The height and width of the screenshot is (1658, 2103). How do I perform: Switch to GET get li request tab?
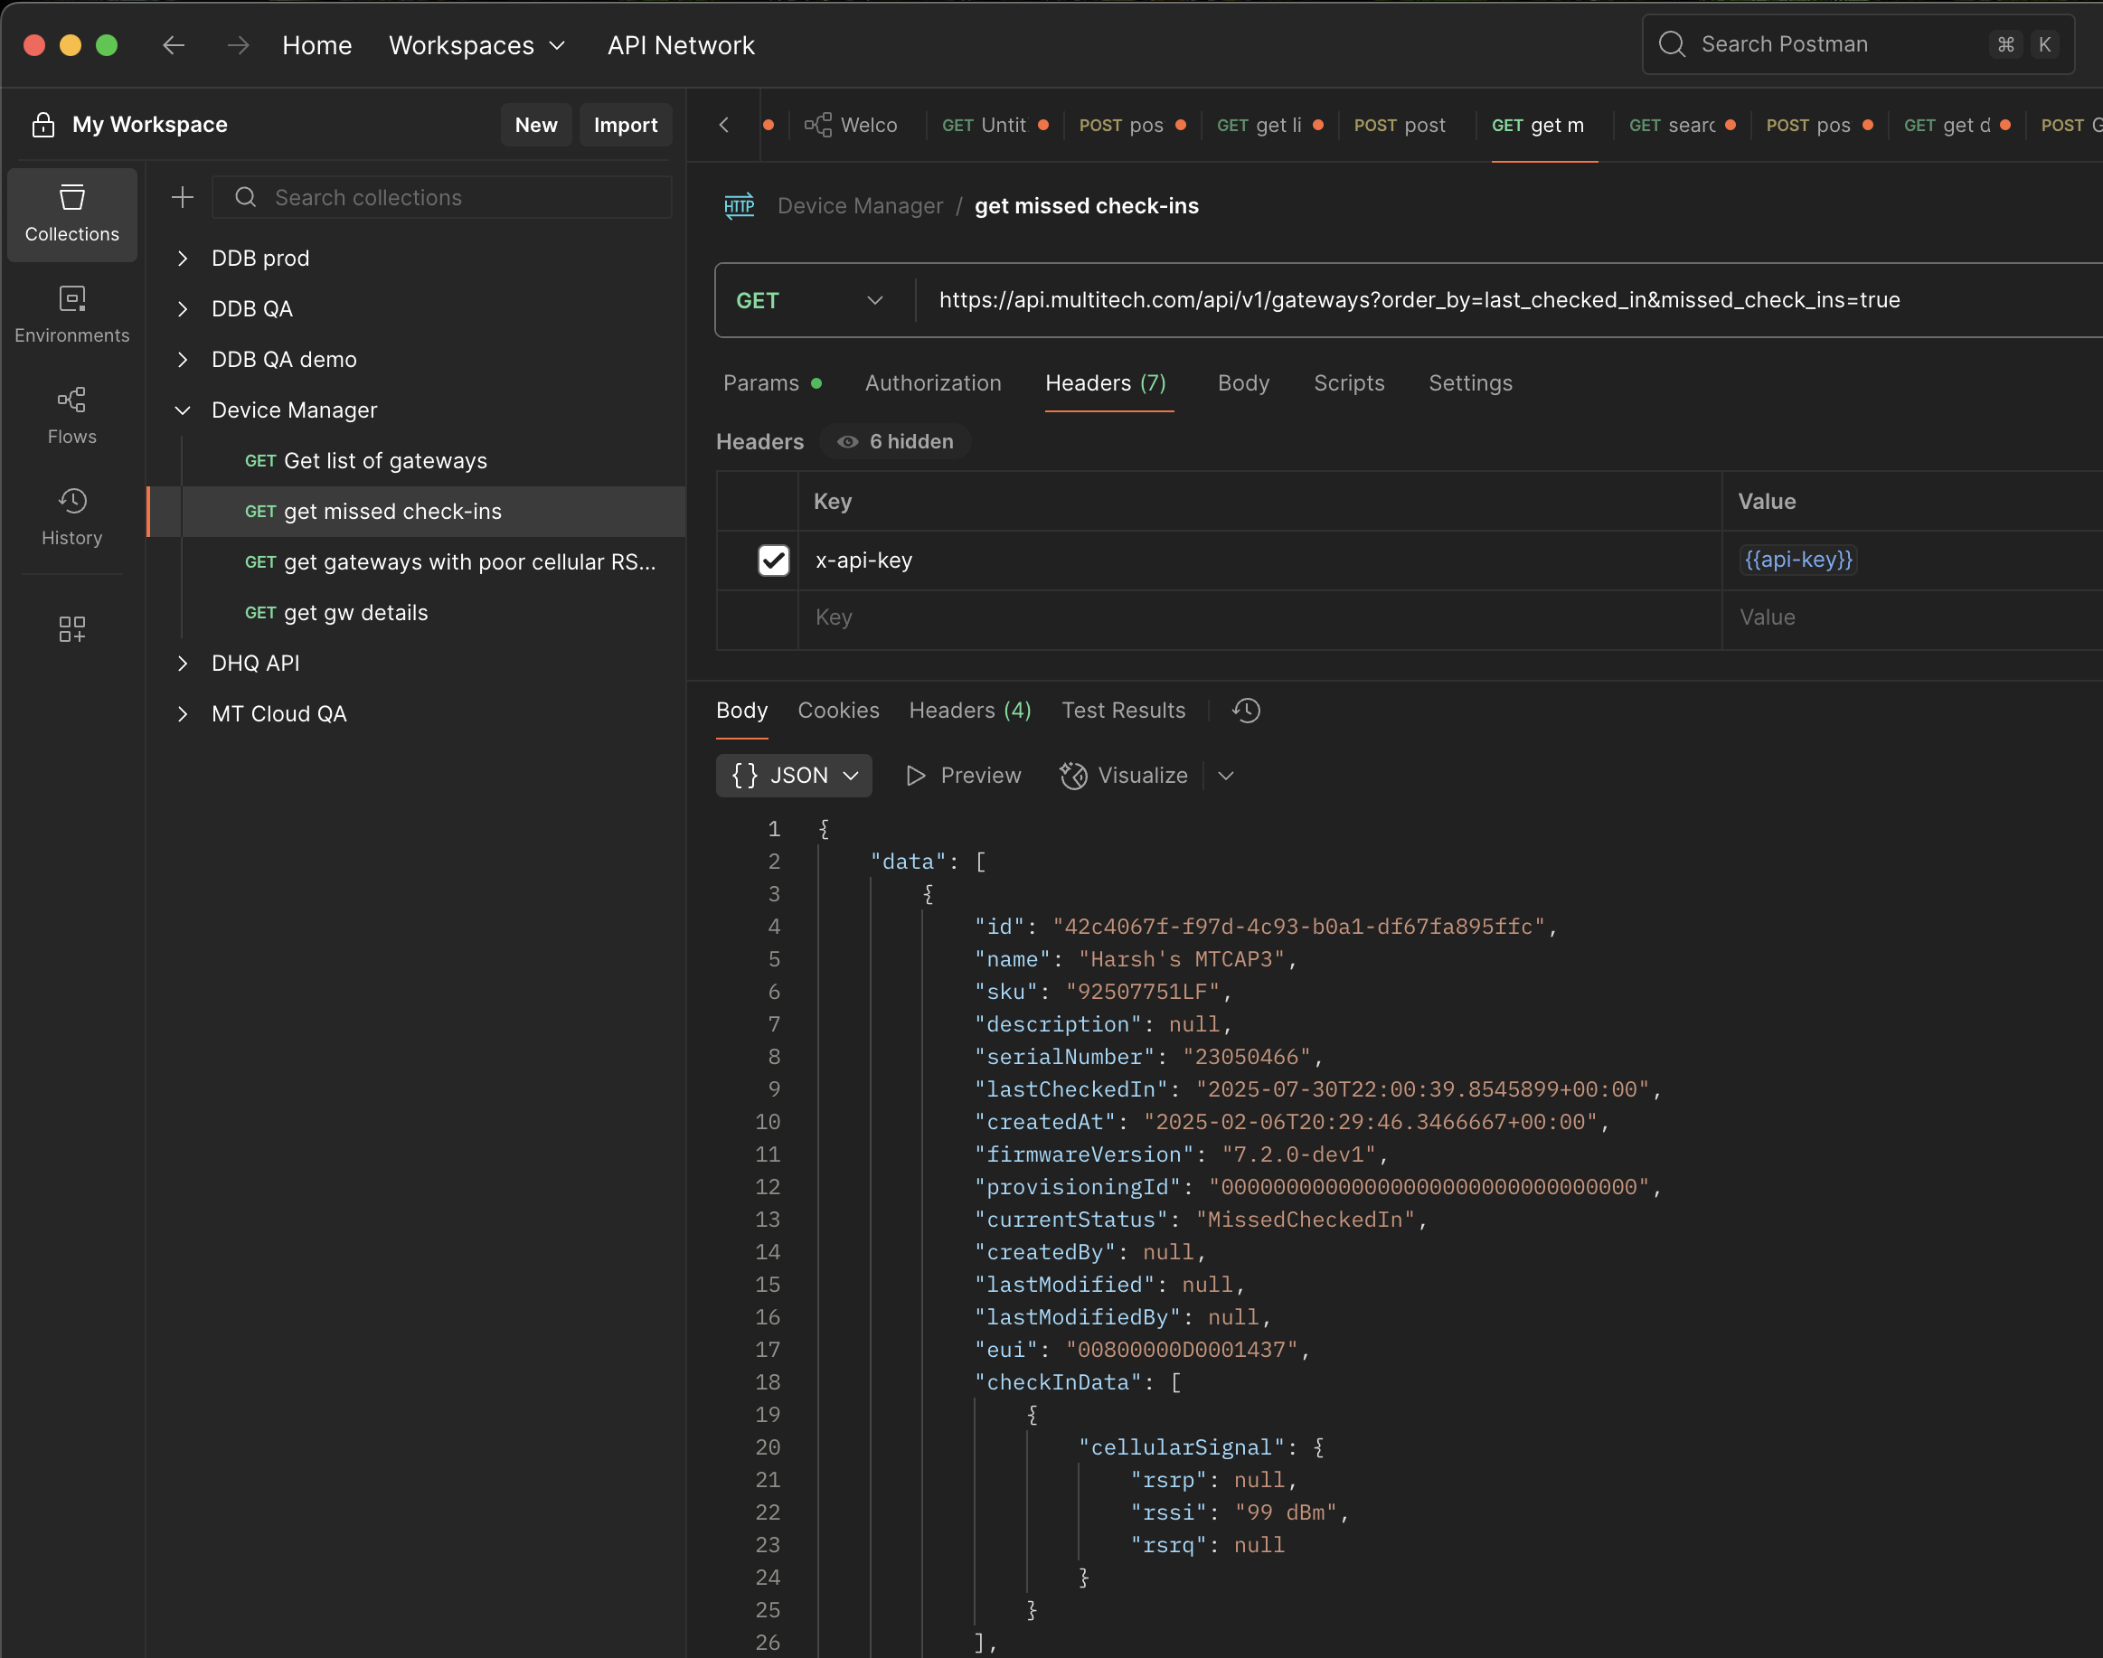[1270, 124]
